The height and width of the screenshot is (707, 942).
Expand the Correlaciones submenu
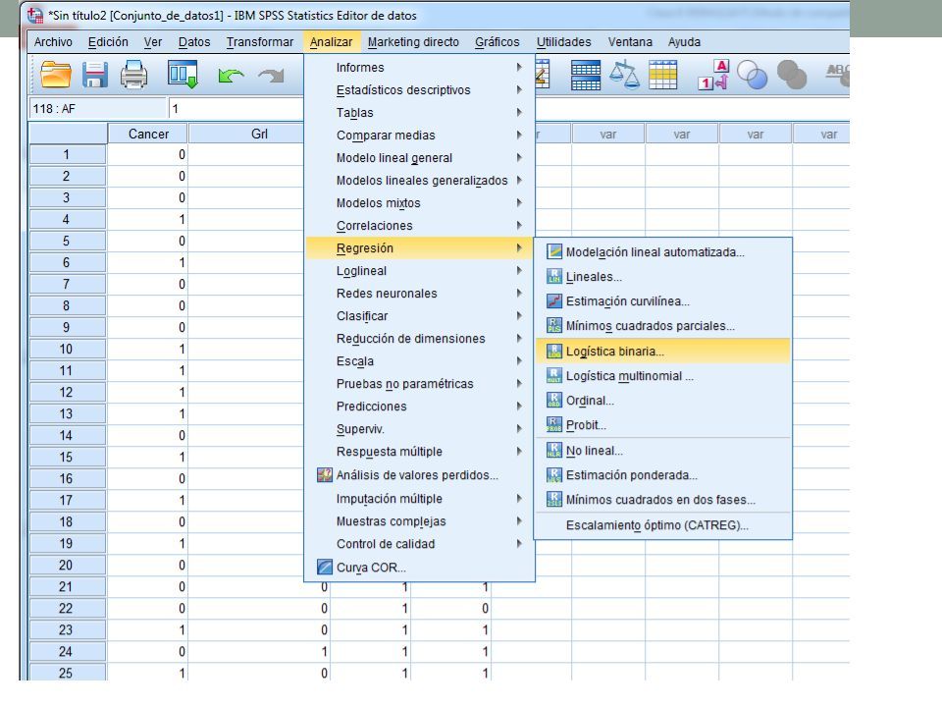(419, 226)
